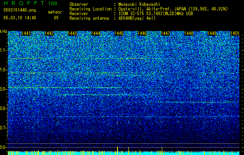Click the Receiving Location label
The image size is (244, 155).
coord(90,9)
